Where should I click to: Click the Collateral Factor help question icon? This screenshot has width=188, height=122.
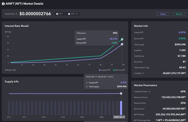coord(149,92)
